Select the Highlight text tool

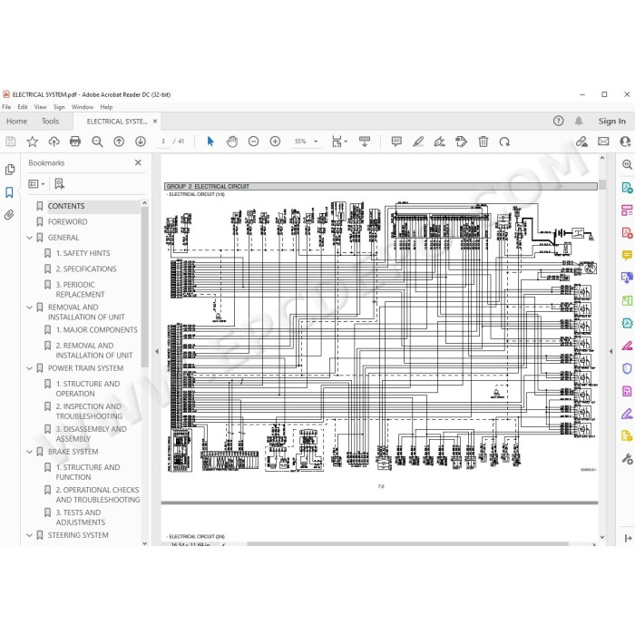click(x=418, y=142)
